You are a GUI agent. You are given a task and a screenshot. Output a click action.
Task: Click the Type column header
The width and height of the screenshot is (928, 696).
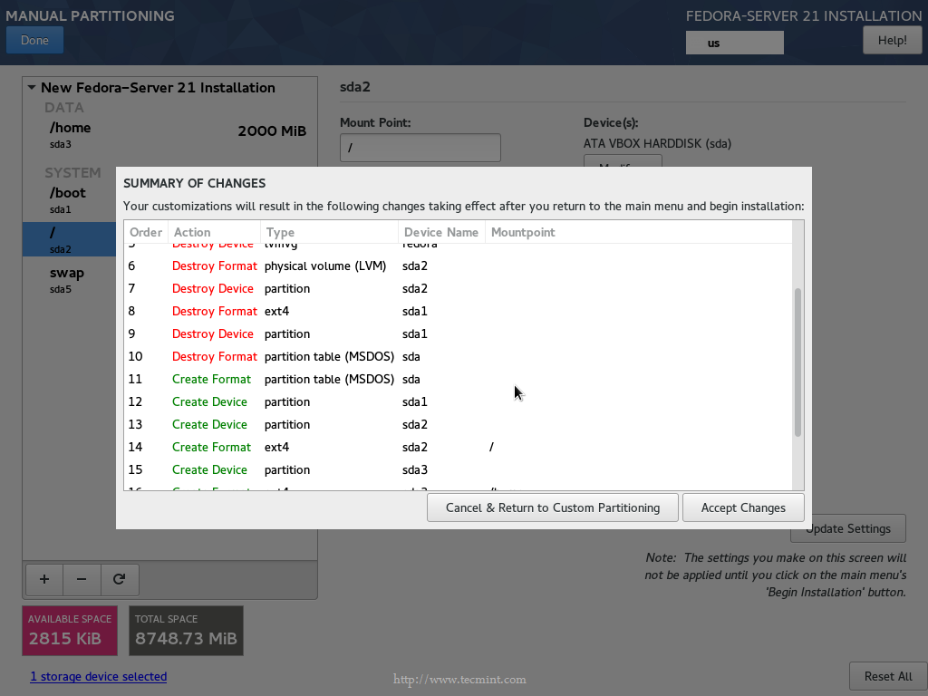(329, 232)
